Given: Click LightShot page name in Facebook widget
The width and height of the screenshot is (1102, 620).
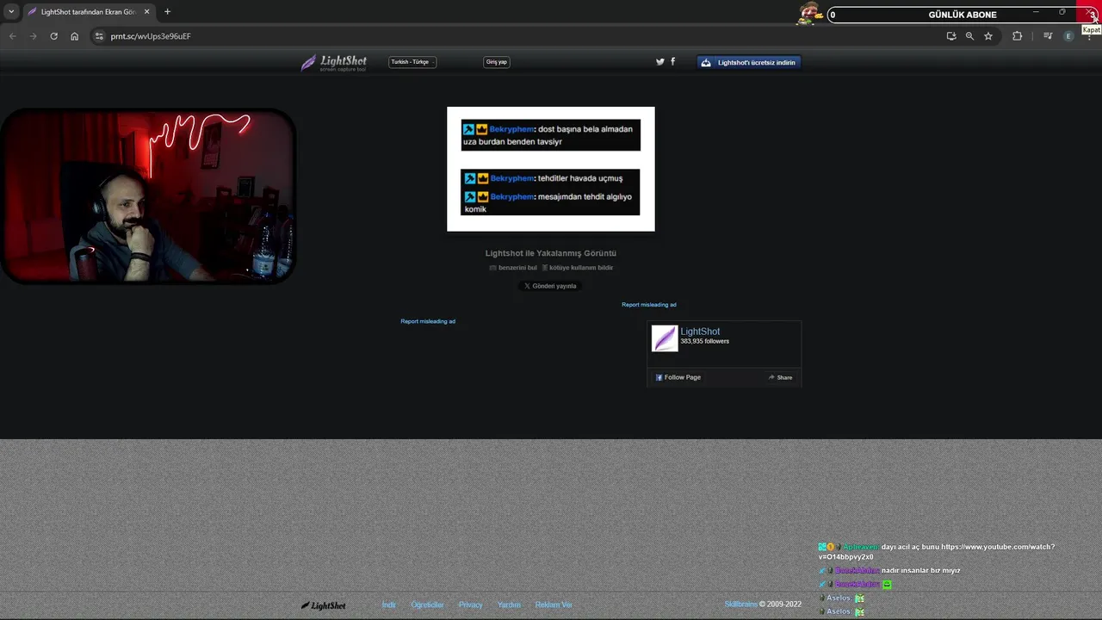Looking at the screenshot, I should [x=700, y=332].
